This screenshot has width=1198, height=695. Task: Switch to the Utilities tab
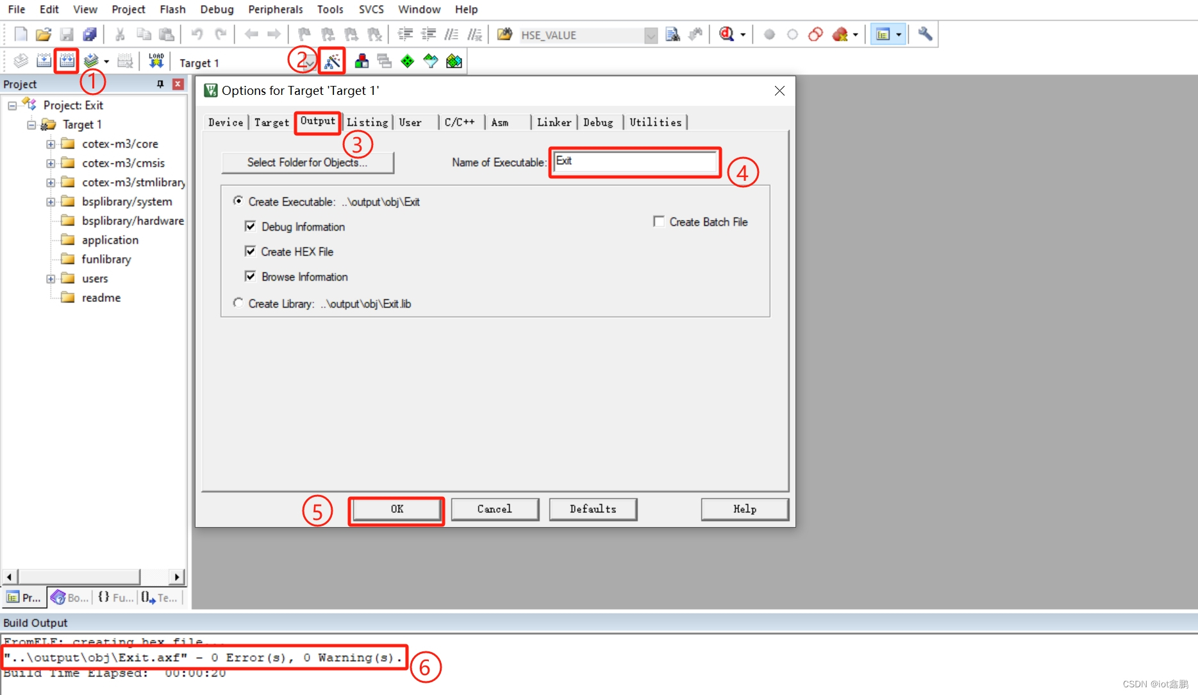(x=655, y=122)
